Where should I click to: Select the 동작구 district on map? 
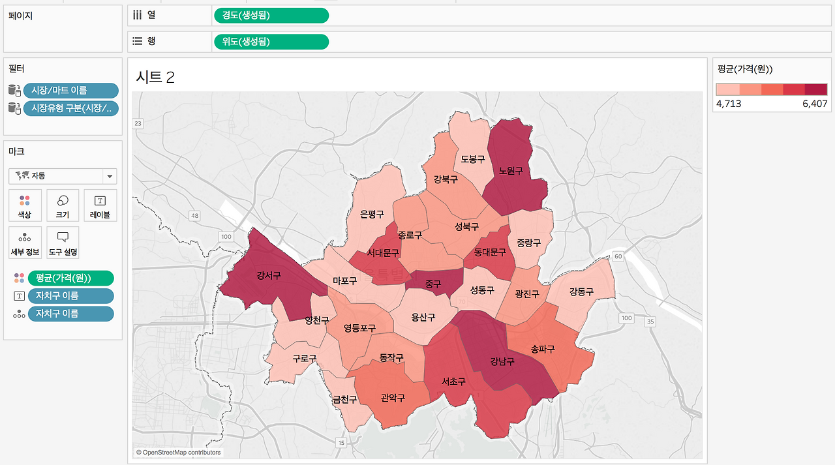pos(391,357)
